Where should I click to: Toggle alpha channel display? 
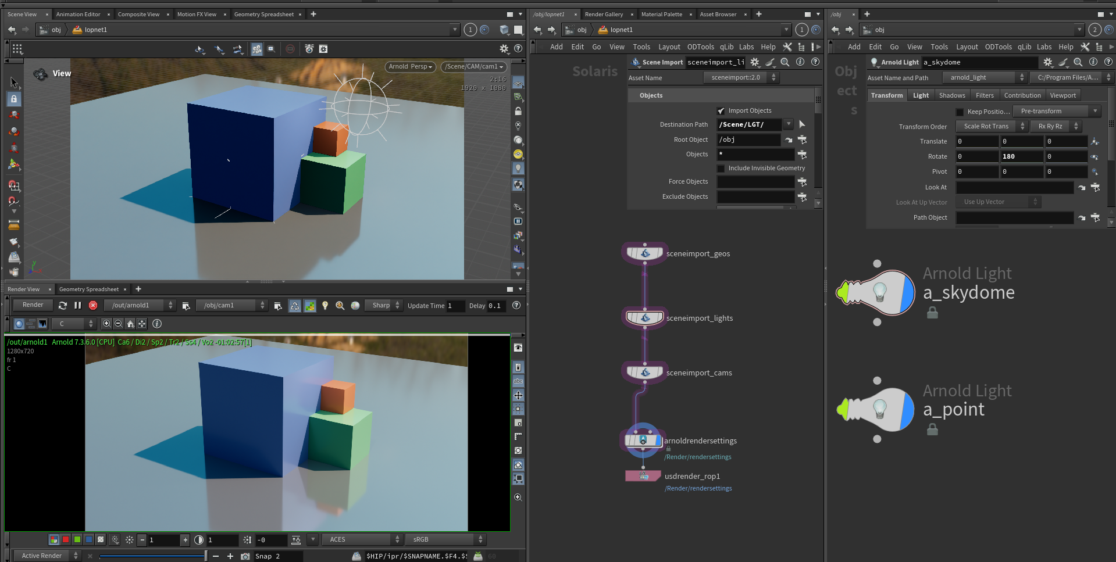pos(101,539)
